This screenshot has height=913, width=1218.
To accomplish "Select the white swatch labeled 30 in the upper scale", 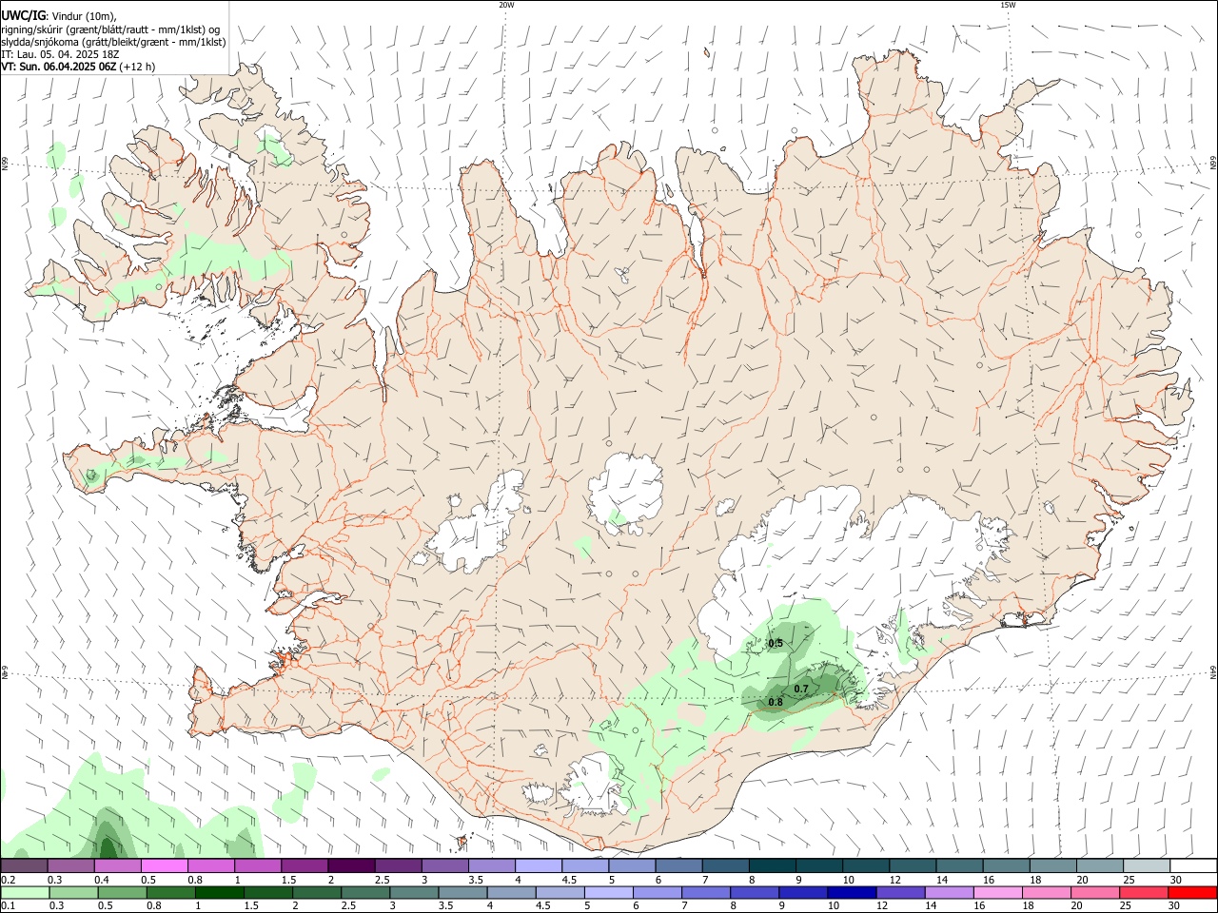I will 1192,866.
